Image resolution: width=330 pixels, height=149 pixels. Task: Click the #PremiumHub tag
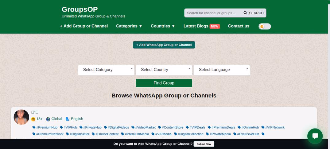(x=45, y=127)
